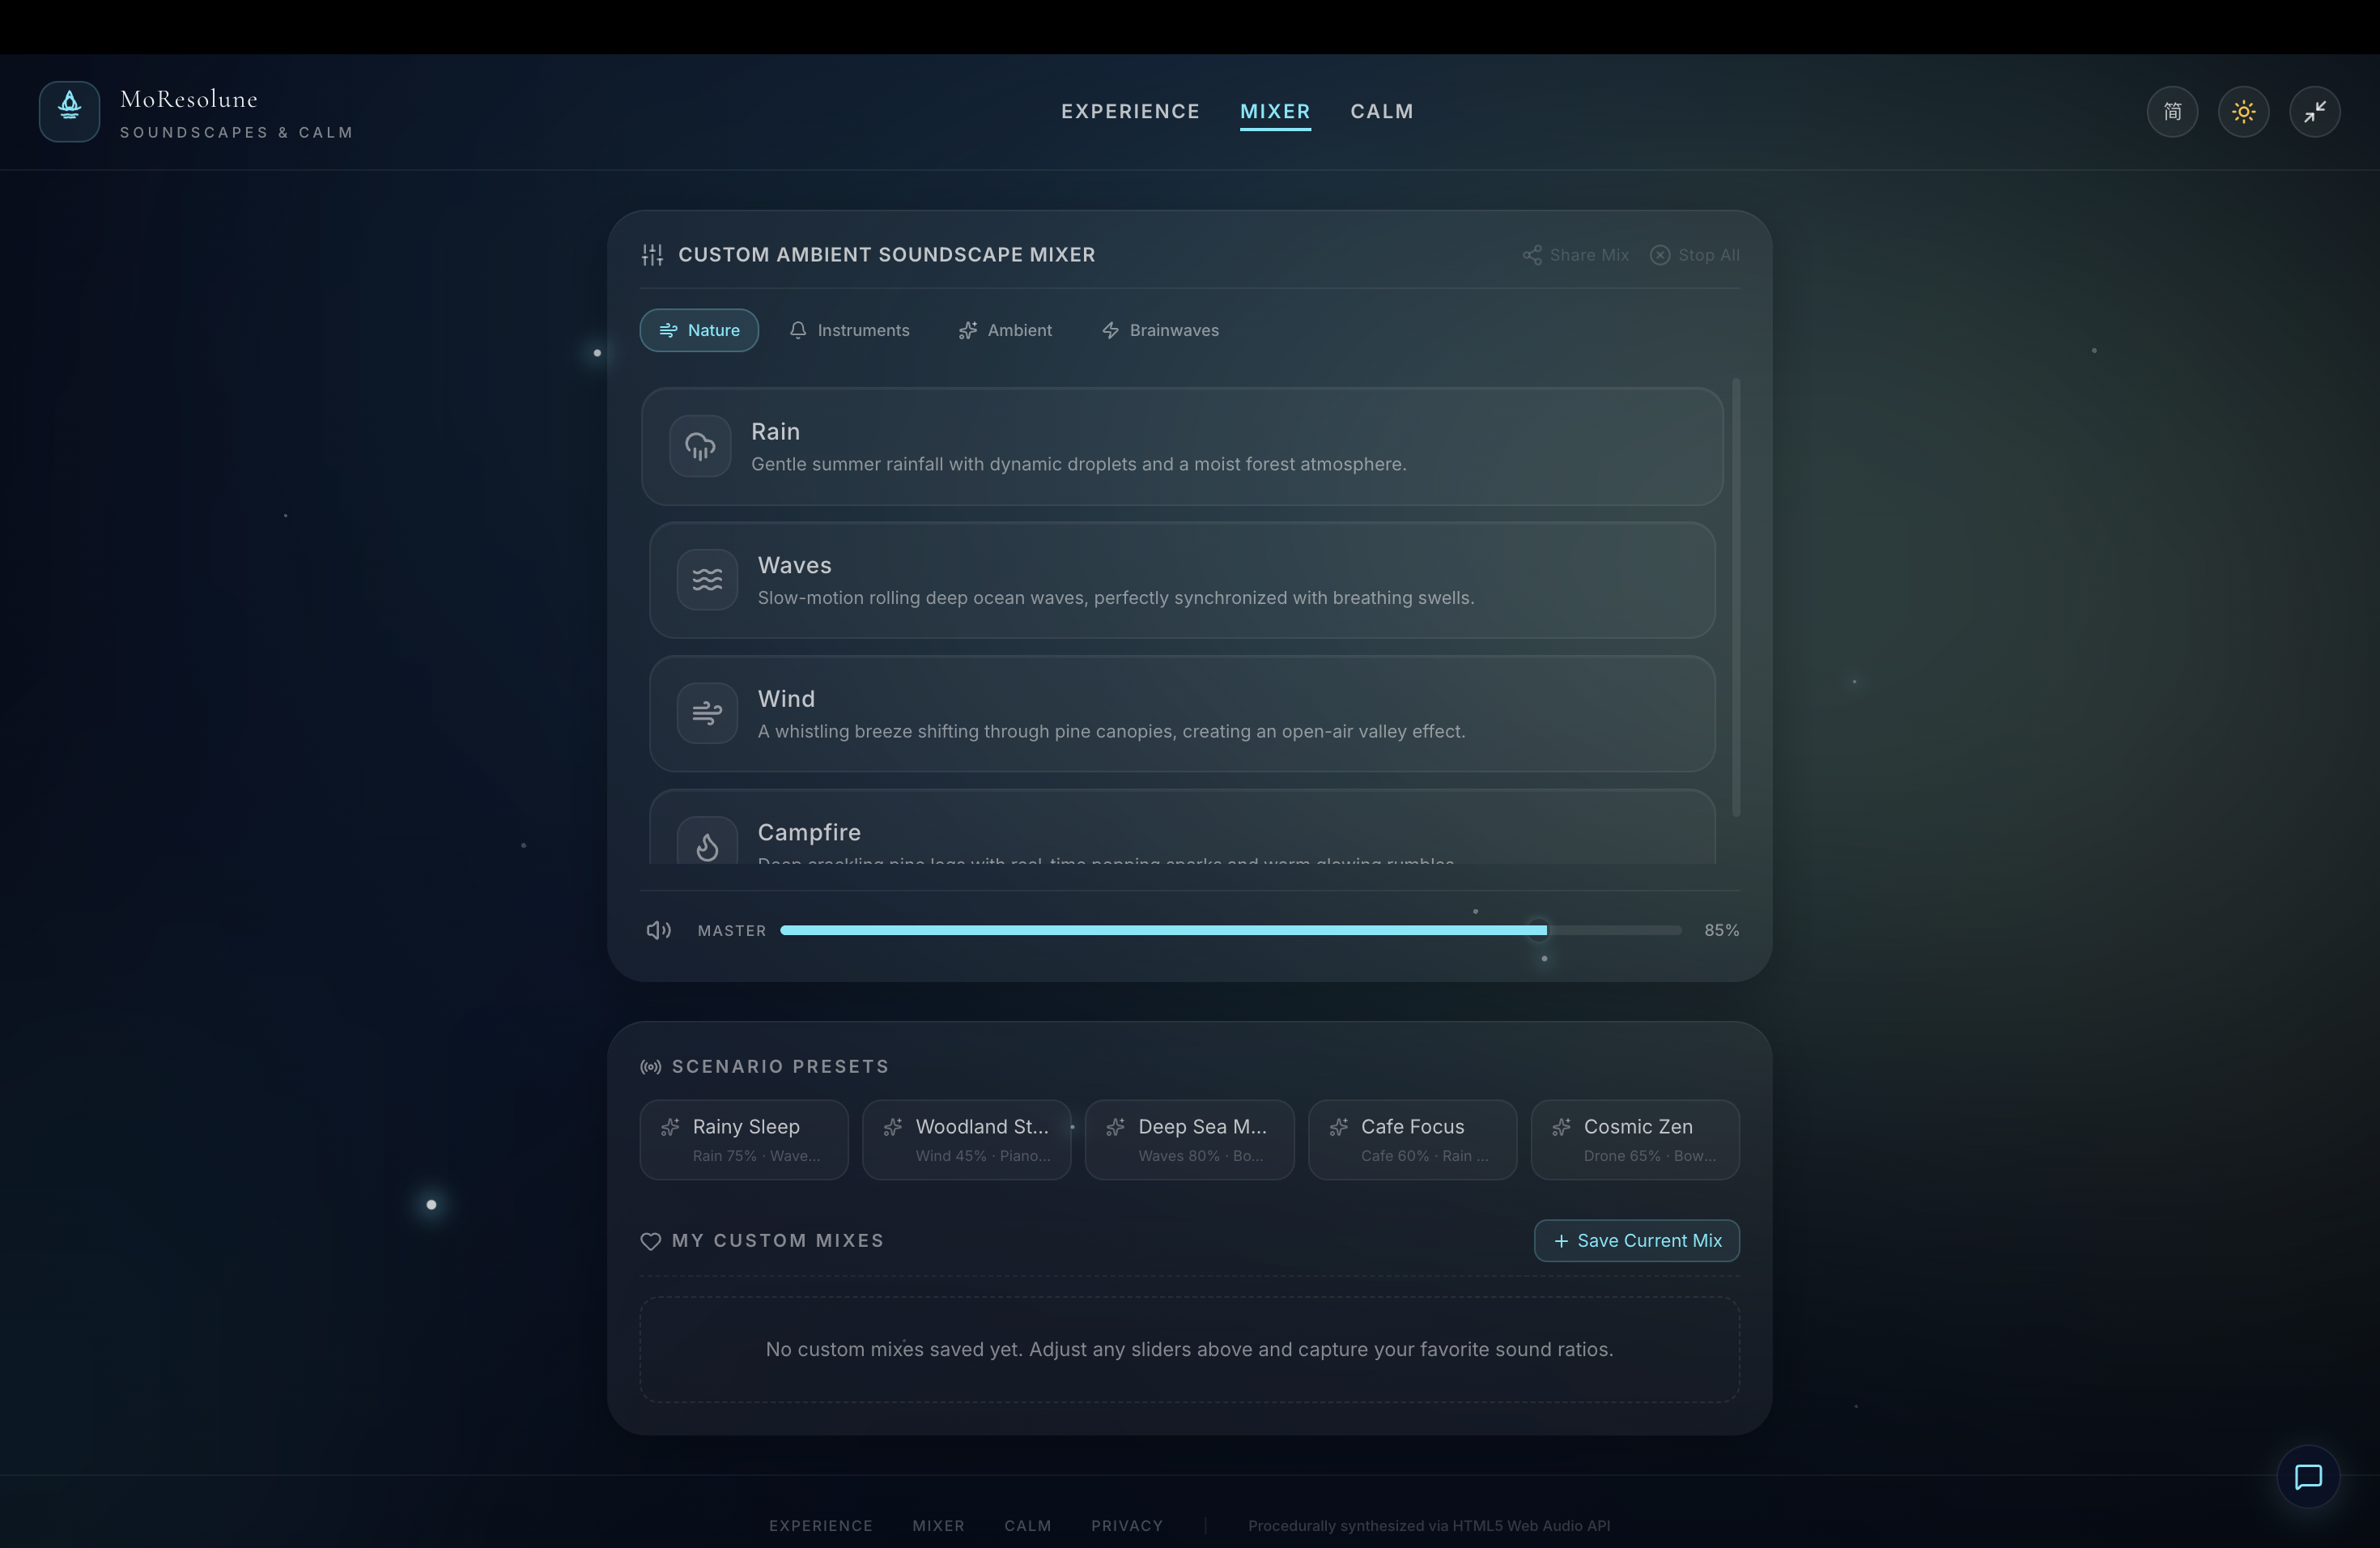The height and width of the screenshot is (1548, 2380).
Task: Open Calm link in the footer
Action: [1028, 1526]
